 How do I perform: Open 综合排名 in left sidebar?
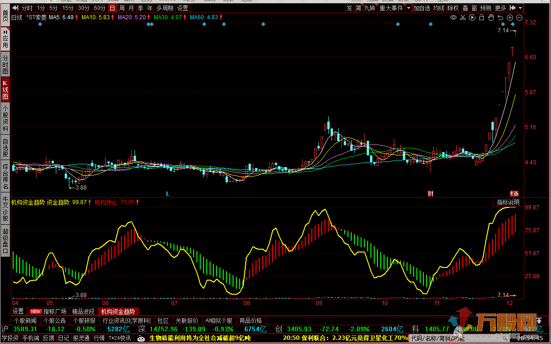[5, 176]
